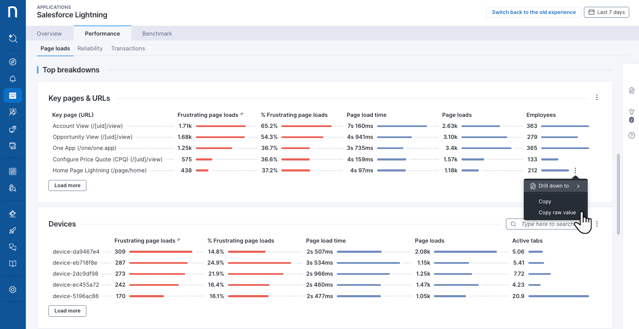Expand the Drill down to submenu
Screen dimensions: 639x329
click(x=556, y=186)
